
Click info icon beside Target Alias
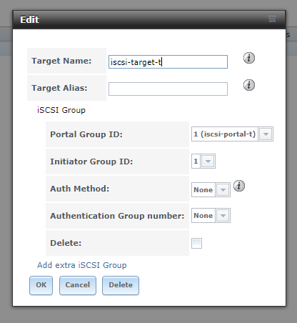(249, 85)
